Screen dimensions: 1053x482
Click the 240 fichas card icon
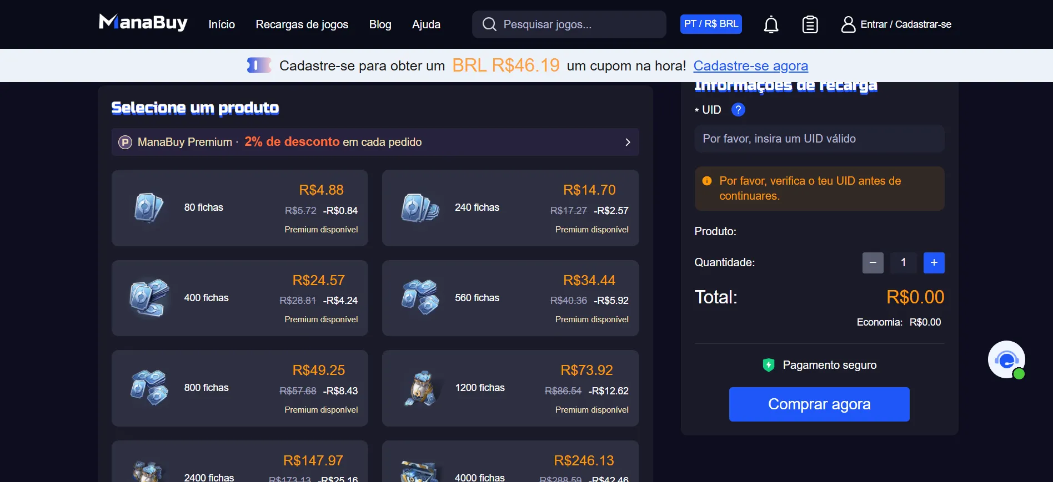[420, 207]
